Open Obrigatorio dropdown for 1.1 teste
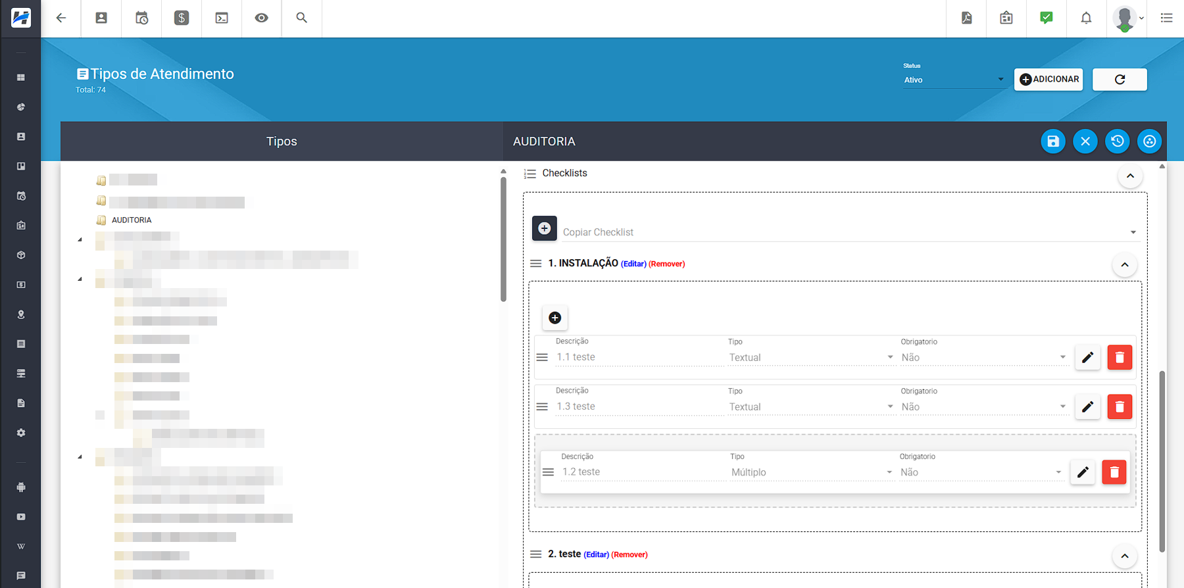The width and height of the screenshot is (1184, 588). [984, 357]
